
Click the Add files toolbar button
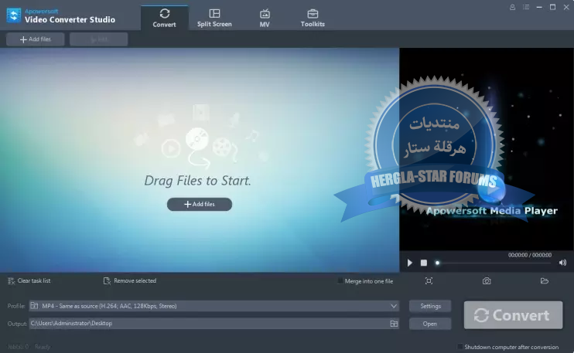(36, 39)
